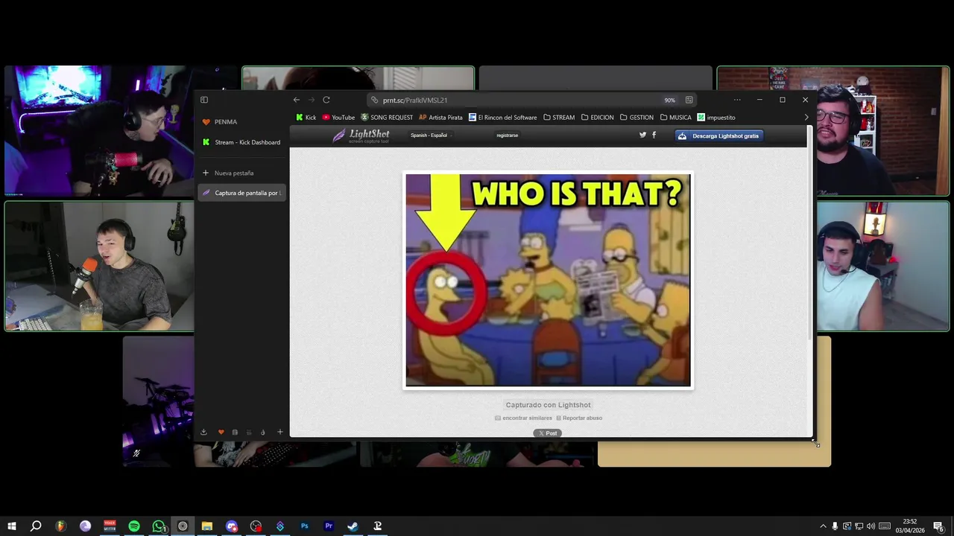This screenshot has height=536, width=954.
Task: Open Steam from taskbar
Action: pos(353,526)
